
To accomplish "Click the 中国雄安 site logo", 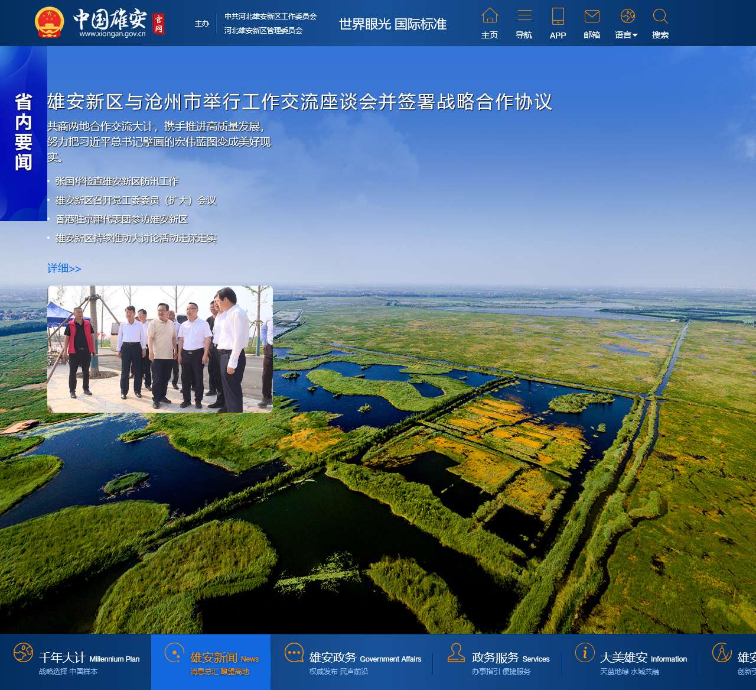I will [99, 22].
